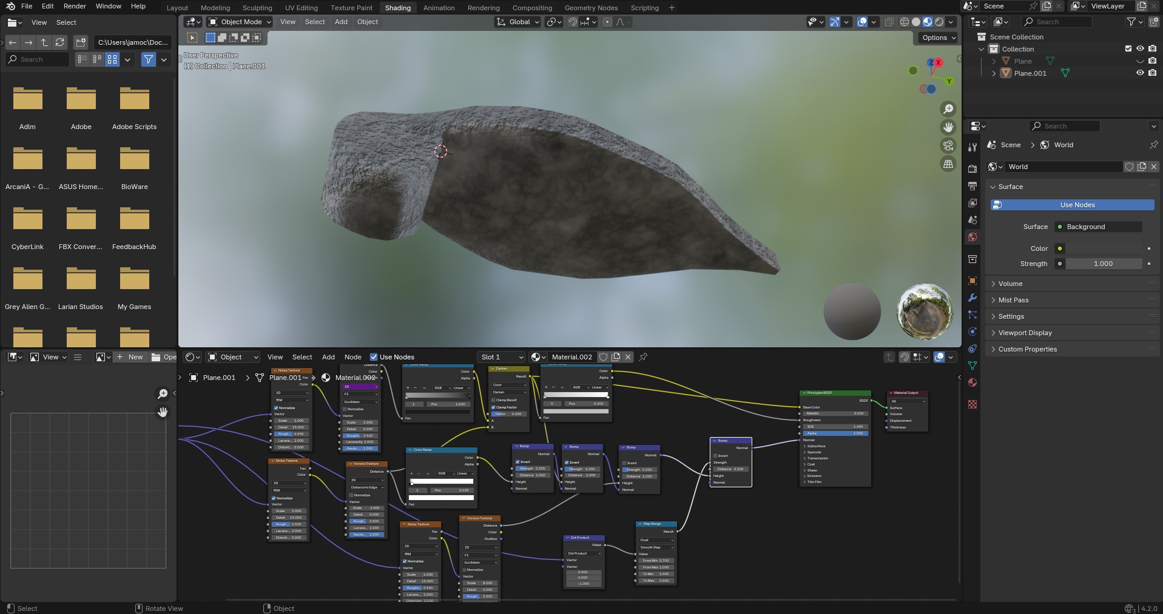The width and height of the screenshot is (1163, 614).
Task: Open the Texture properties tab
Action: (x=973, y=404)
